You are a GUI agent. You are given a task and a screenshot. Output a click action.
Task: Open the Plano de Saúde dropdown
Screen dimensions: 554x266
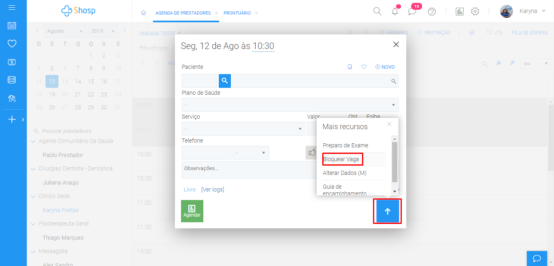coord(290,105)
